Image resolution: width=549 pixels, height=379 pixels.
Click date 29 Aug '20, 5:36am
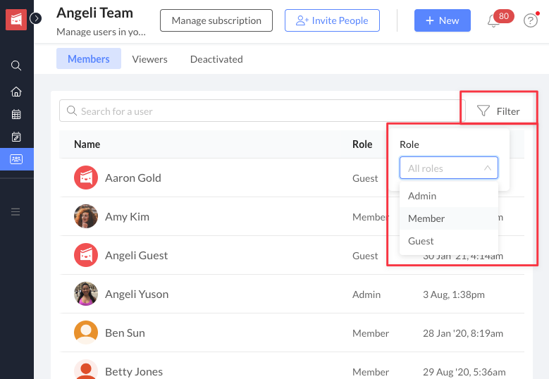tap(464, 372)
